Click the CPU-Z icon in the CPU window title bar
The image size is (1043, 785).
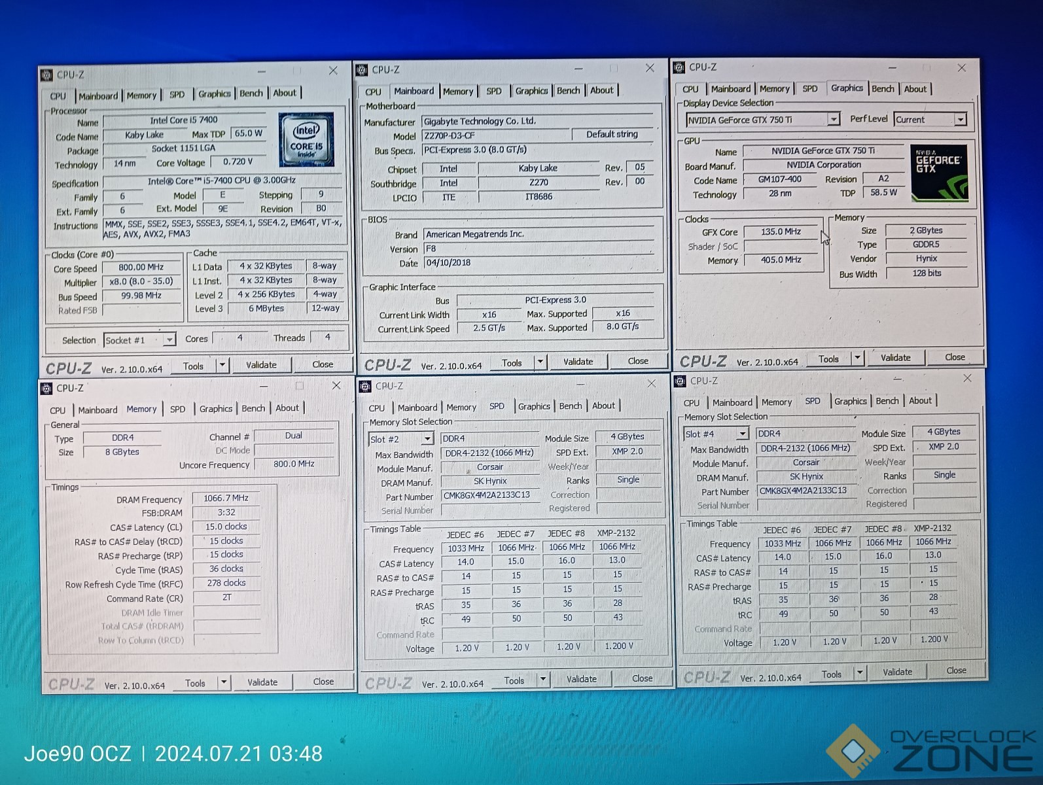(x=46, y=75)
